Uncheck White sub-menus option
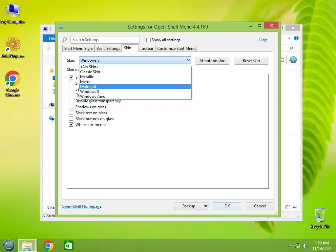 tap(71, 124)
